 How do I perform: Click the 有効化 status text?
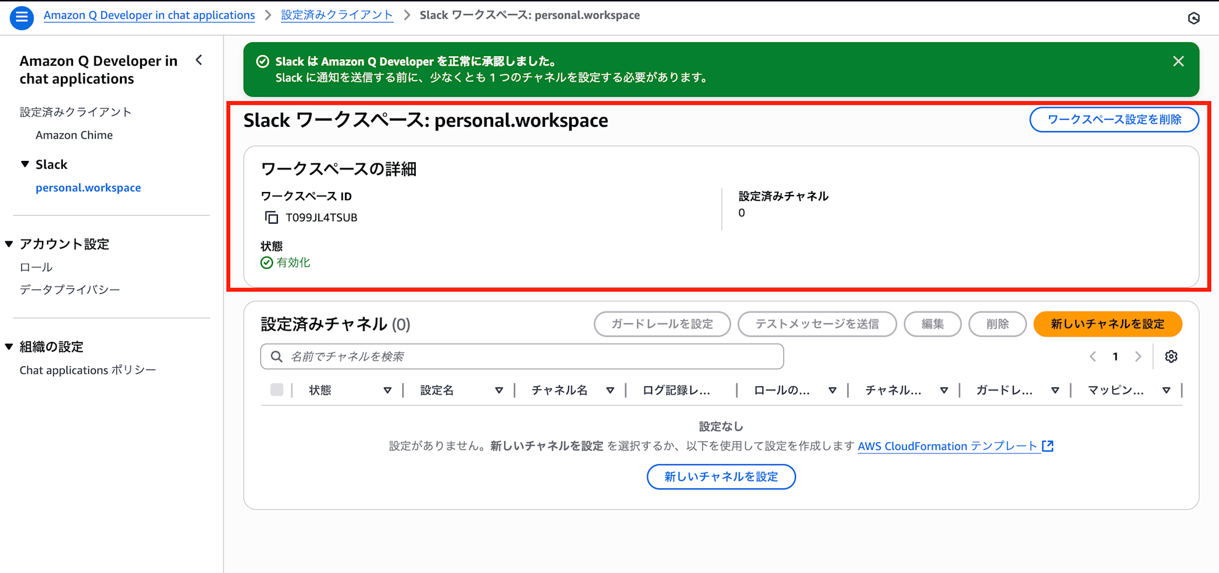click(x=293, y=263)
